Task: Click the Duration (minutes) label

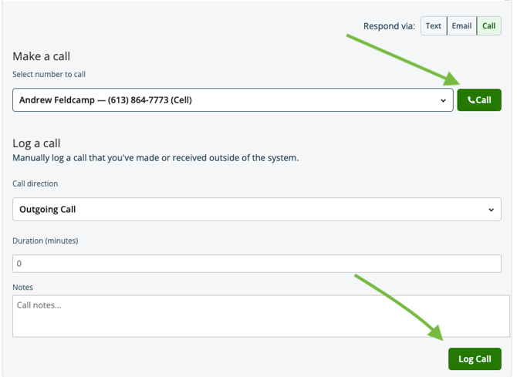Action: [46, 241]
